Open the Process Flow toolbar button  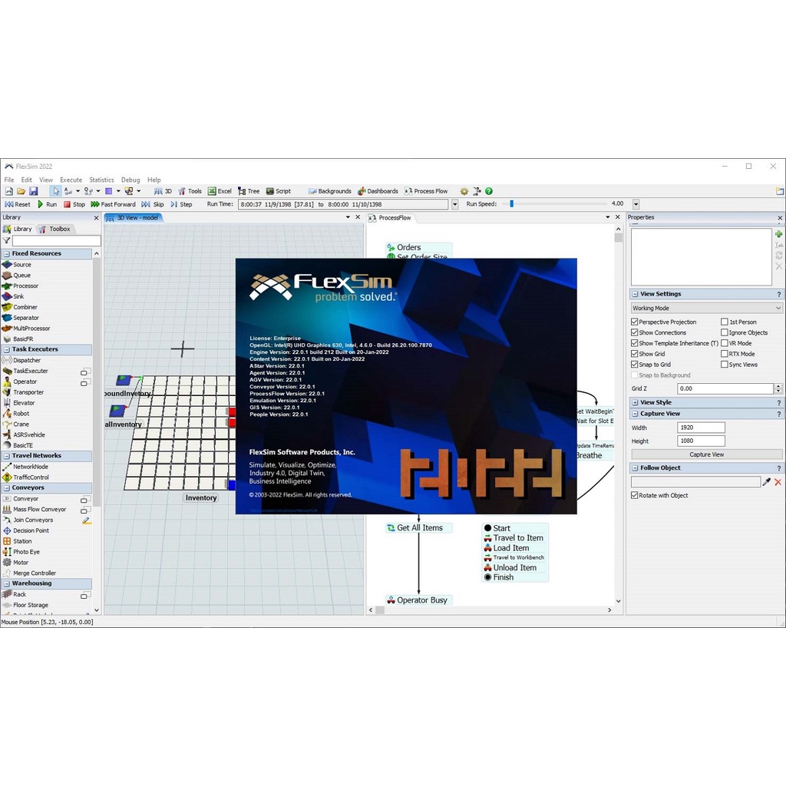click(x=425, y=191)
